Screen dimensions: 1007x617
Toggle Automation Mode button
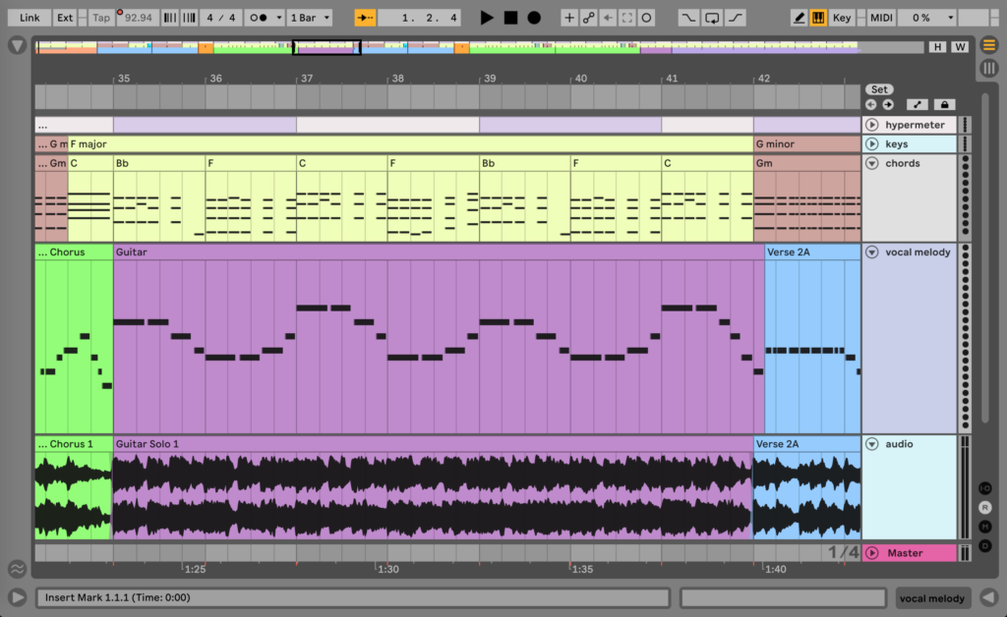[x=918, y=104]
